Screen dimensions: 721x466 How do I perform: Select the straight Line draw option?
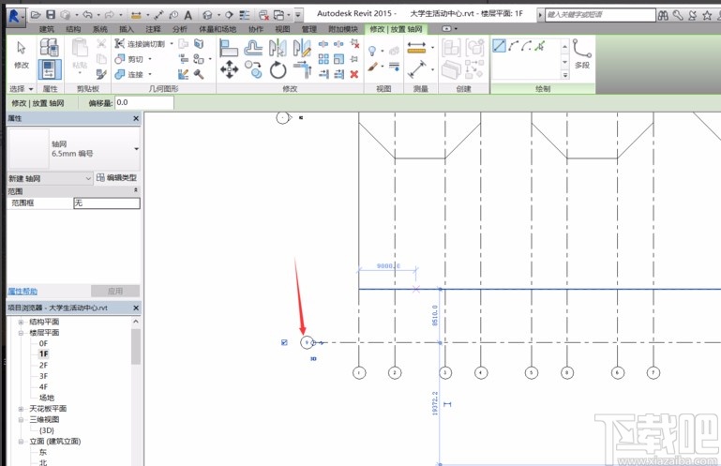(500, 46)
